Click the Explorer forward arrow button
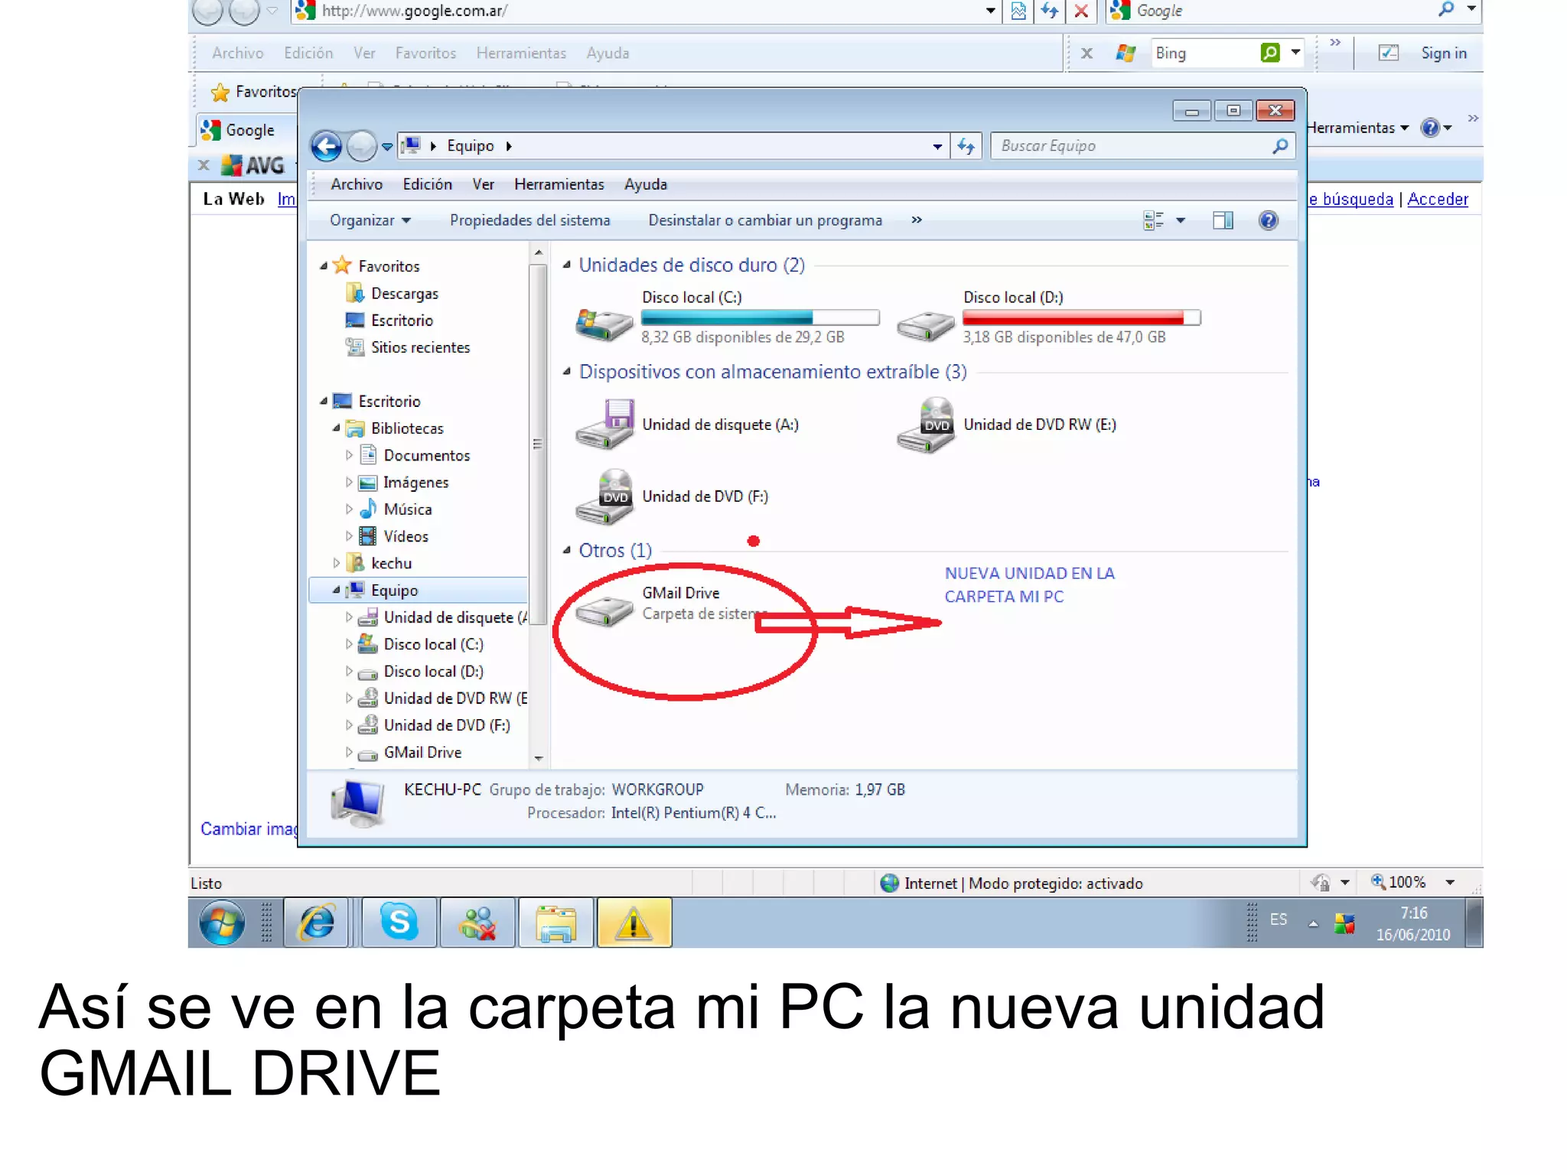 pyautogui.click(x=361, y=145)
